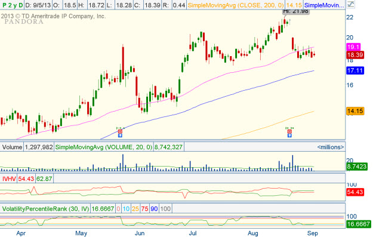Click the blue lightbulb event icon in August
The image size is (373, 237).
click(x=289, y=136)
